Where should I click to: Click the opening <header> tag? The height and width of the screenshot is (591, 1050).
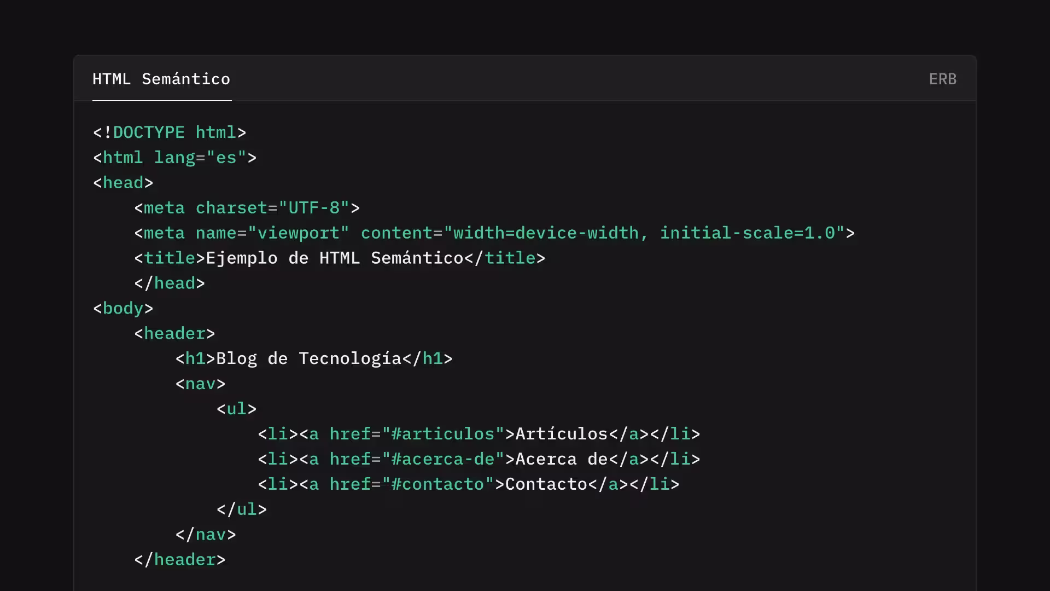(x=174, y=334)
